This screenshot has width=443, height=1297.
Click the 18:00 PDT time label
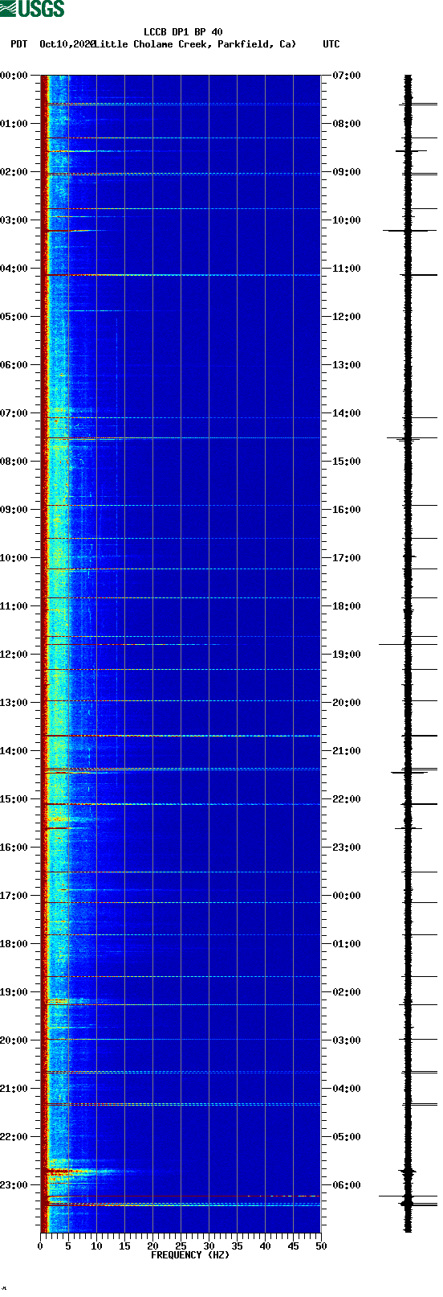(x=14, y=944)
